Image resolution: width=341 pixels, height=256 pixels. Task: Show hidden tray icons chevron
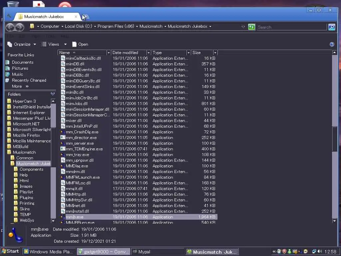point(274,251)
